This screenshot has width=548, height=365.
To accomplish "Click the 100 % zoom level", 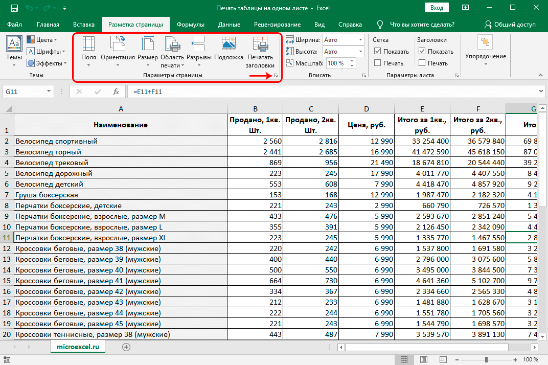I will tap(531, 359).
